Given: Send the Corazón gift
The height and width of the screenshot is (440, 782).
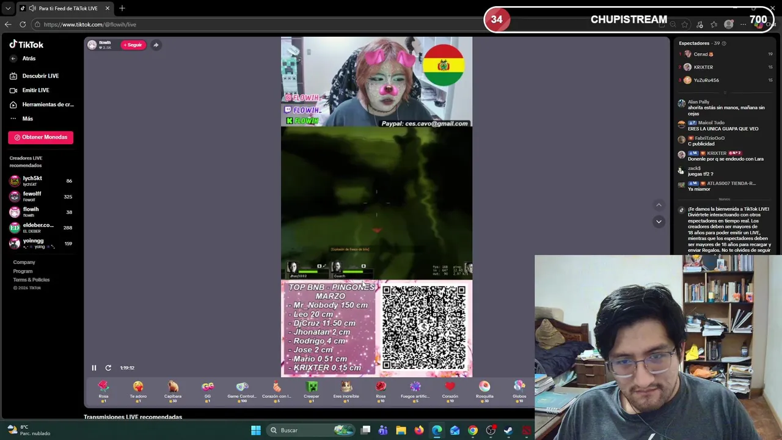Looking at the screenshot, I should 450,391.
